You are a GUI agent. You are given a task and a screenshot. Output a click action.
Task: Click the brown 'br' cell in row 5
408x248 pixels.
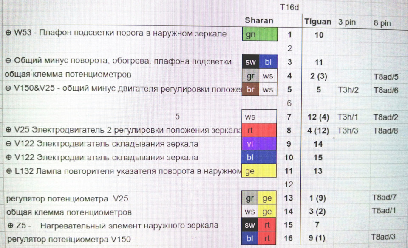point(251,89)
